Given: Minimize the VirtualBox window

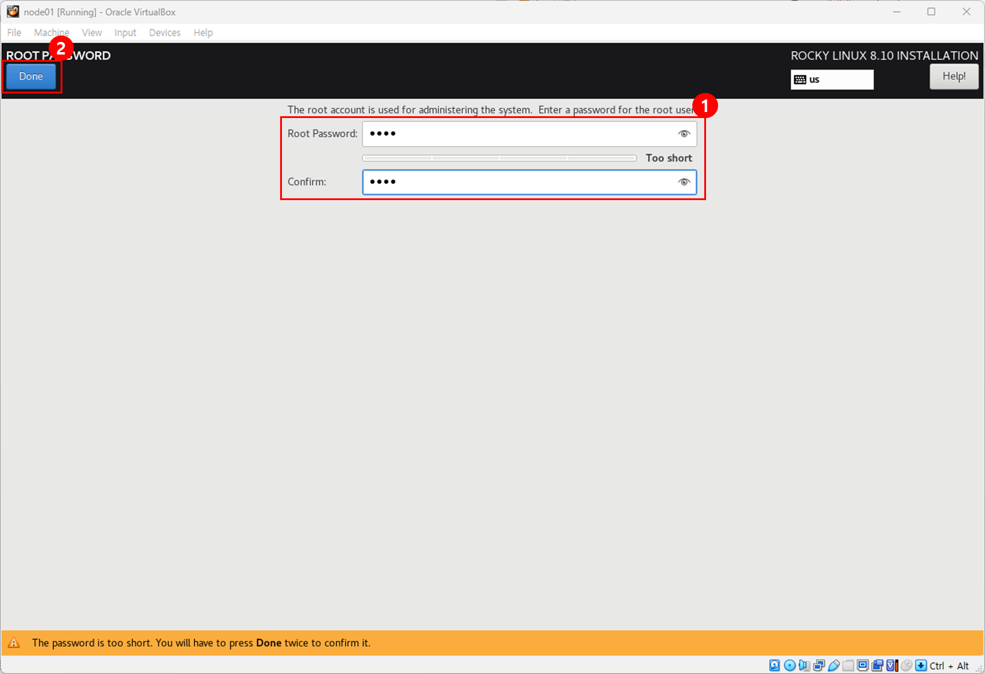Looking at the screenshot, I should point(897,11).
